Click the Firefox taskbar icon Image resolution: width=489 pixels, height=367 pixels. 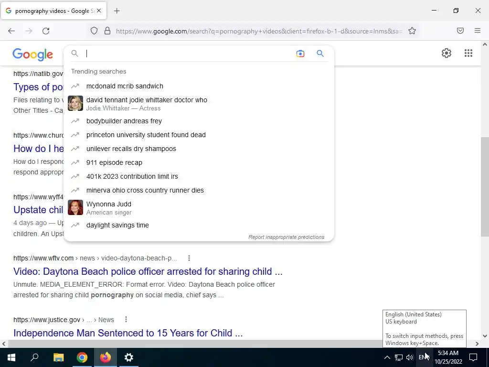[x=105, y=357]
